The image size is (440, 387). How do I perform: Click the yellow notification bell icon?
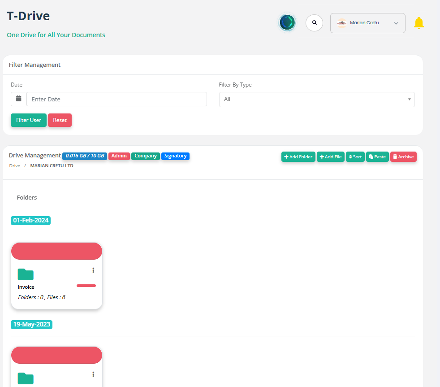pos(418,23)
